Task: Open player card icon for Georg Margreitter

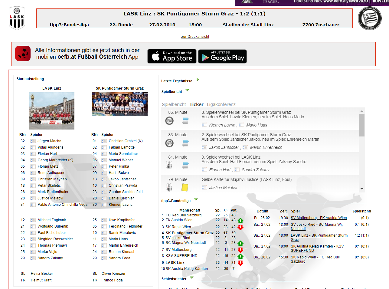Action: pos(33,160)
